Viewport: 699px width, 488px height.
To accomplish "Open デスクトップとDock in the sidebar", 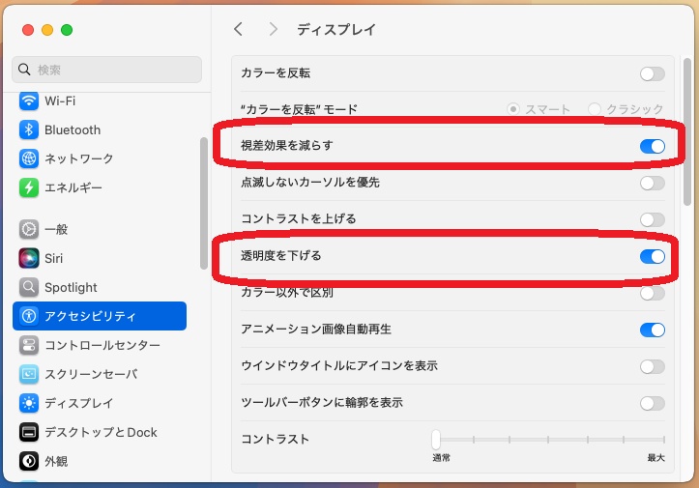I will pyautogui.click(x=99, y=432).
